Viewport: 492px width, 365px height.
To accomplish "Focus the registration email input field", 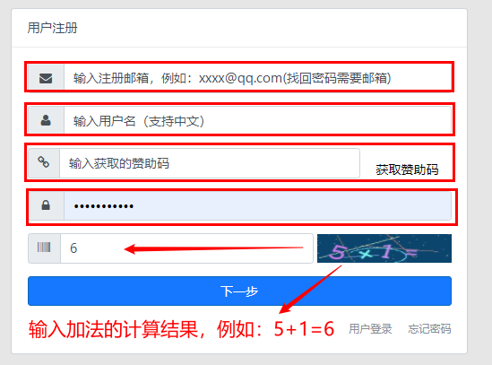I will pyautogui.click(x=257, y=77).
